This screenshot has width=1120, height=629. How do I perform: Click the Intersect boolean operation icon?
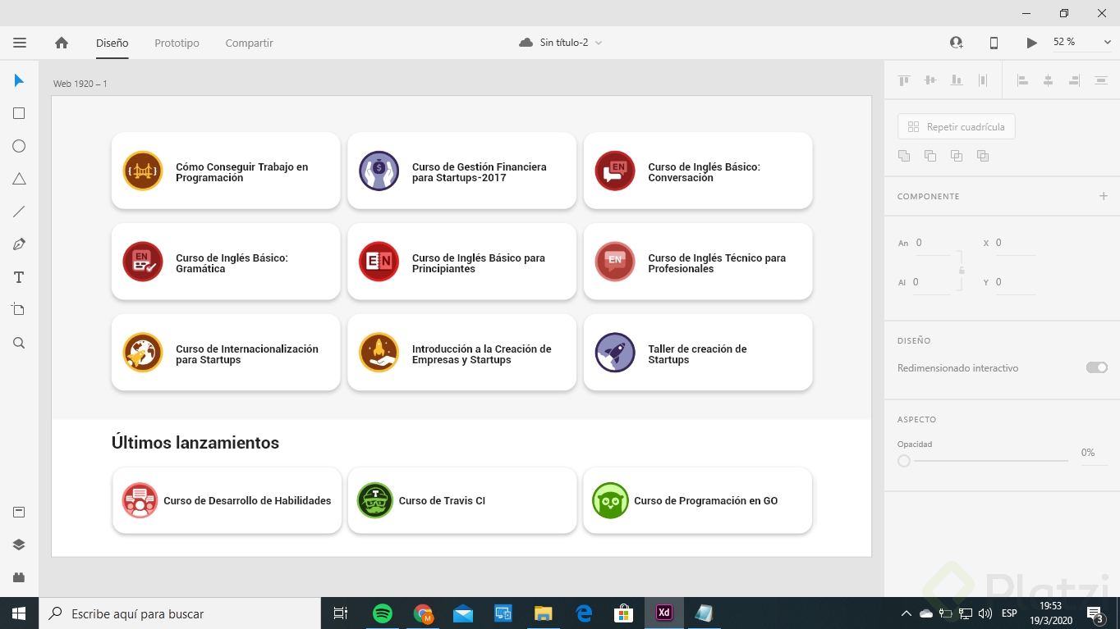pos(957,156)
